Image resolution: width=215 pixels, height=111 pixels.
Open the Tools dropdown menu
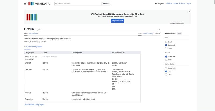(157, 34)
